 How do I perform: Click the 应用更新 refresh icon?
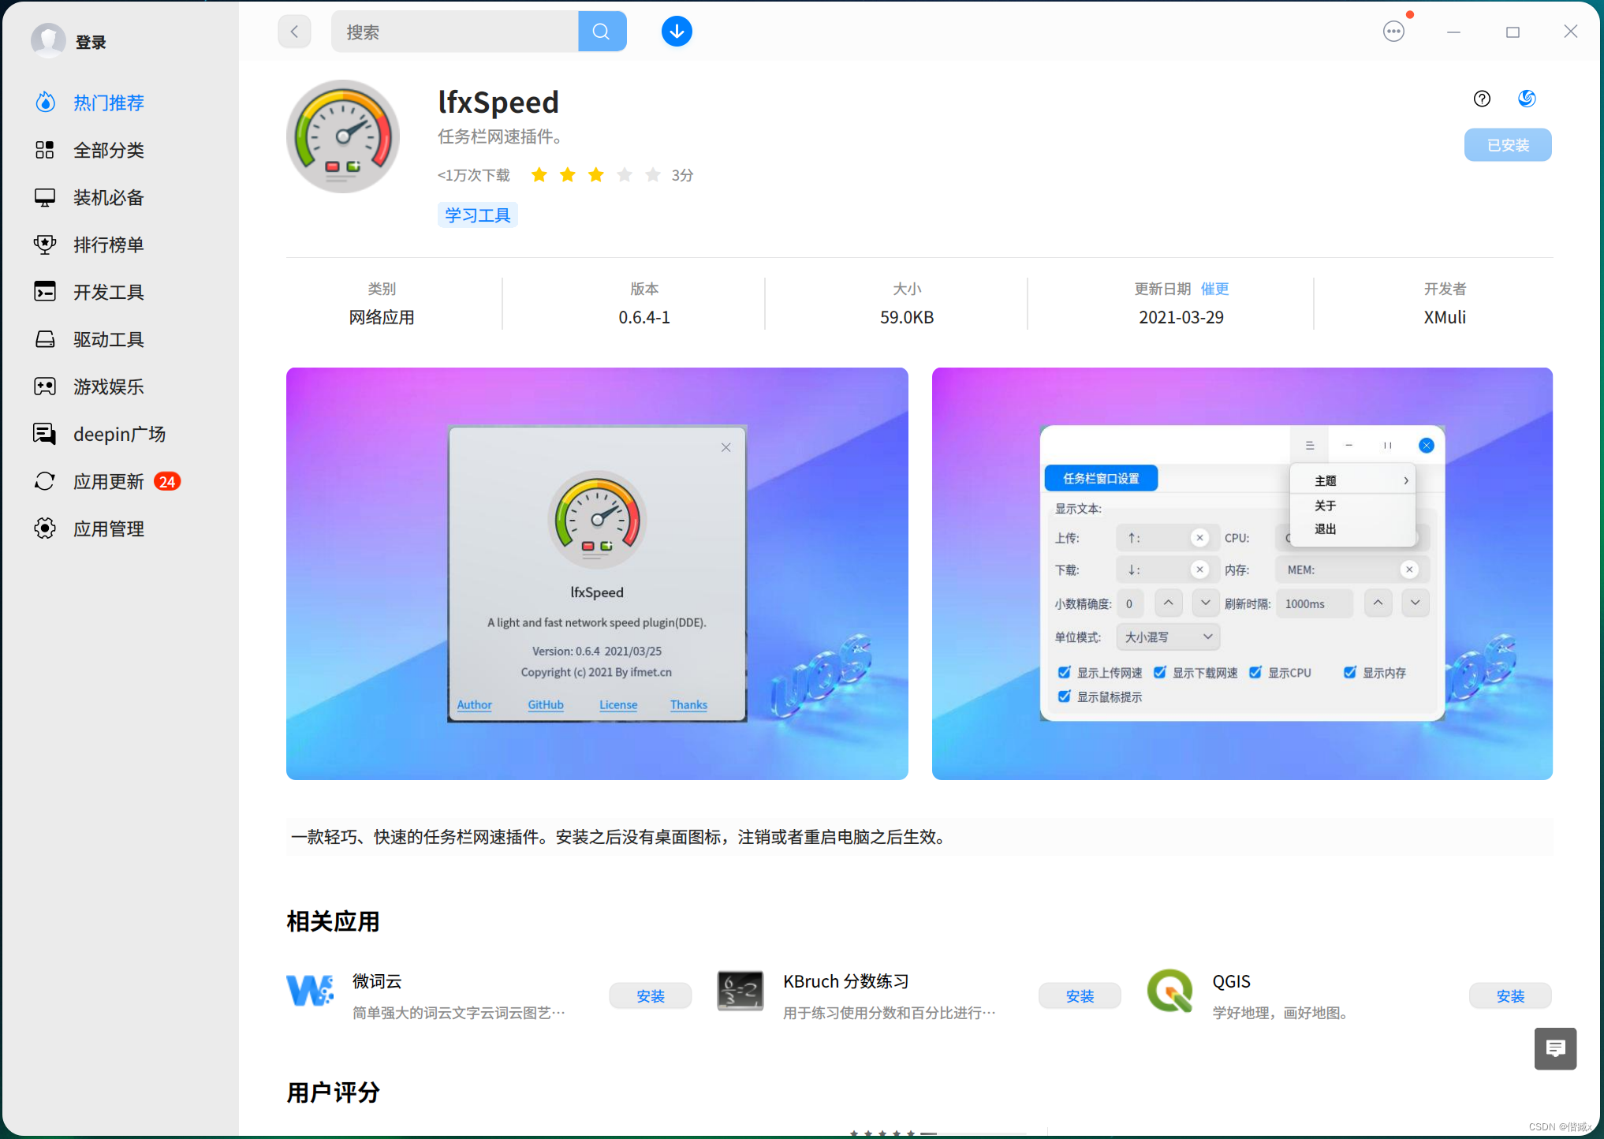45,481
